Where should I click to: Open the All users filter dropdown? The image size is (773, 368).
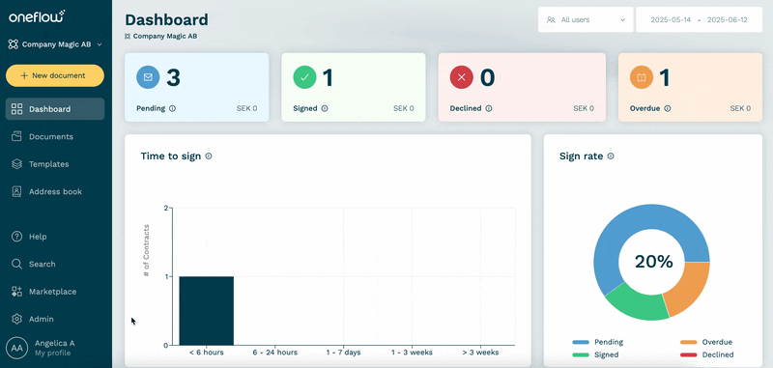pyautogui.click(x=586, y=19)
